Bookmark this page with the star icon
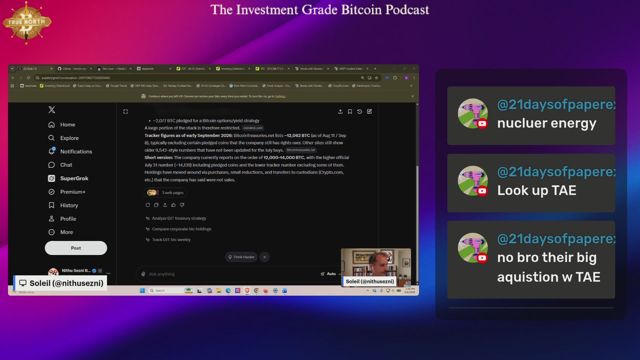The height and width of the screenshot is (360, 640). pos(376,78)
